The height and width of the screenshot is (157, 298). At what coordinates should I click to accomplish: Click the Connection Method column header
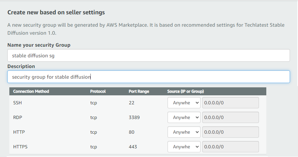coord(31,91)
